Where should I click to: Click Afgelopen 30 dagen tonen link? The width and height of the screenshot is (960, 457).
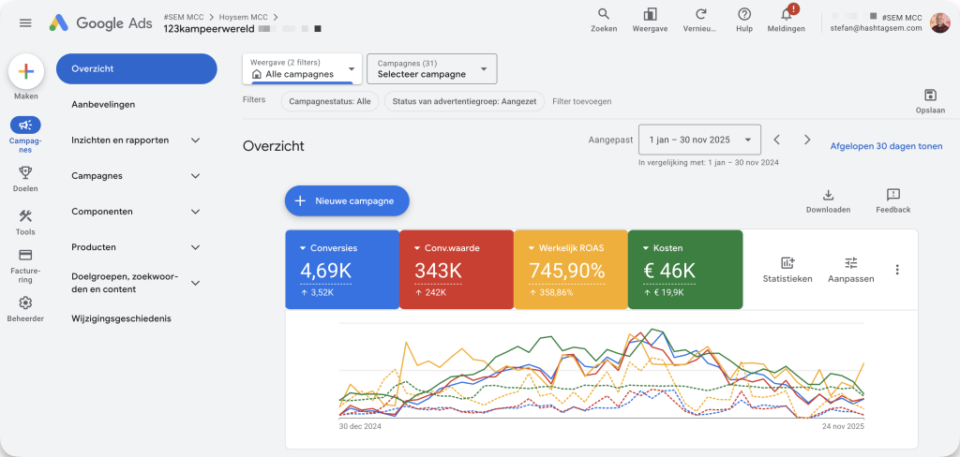886,146
